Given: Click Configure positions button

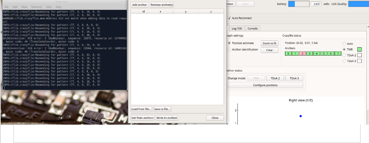Looking at the screenshot, I should [265, 85].
